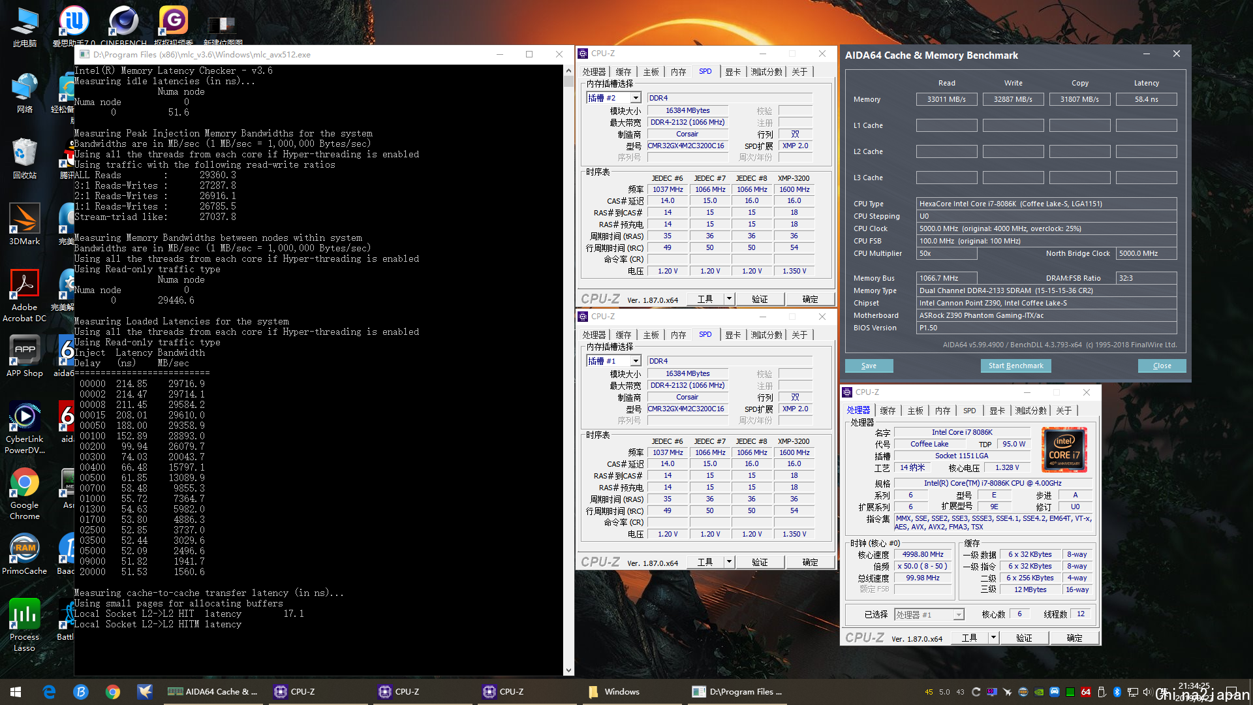Select 测试分数 tab in bottom-right CPU-Z window
Screen dimensions: 1253x705
coord(1030,411)
